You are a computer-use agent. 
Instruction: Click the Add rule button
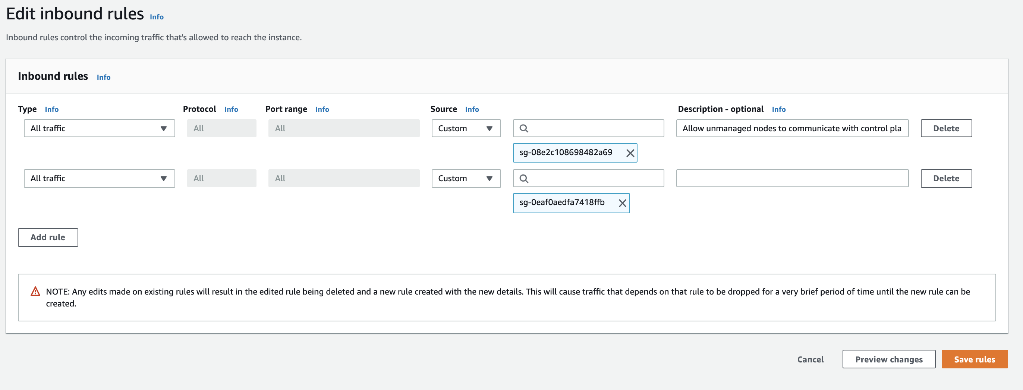coord(48,237)
